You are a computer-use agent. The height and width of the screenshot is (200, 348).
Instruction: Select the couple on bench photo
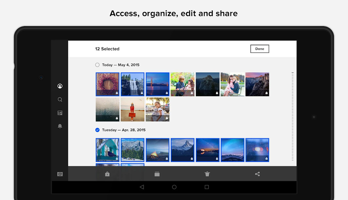pyautogui.click(x=232, y=84)
